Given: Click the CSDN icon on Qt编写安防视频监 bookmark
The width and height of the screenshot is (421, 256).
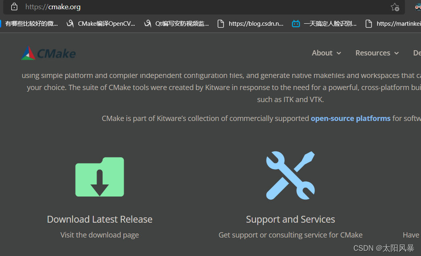Looking at the screenshot, I should click(148, 24).
